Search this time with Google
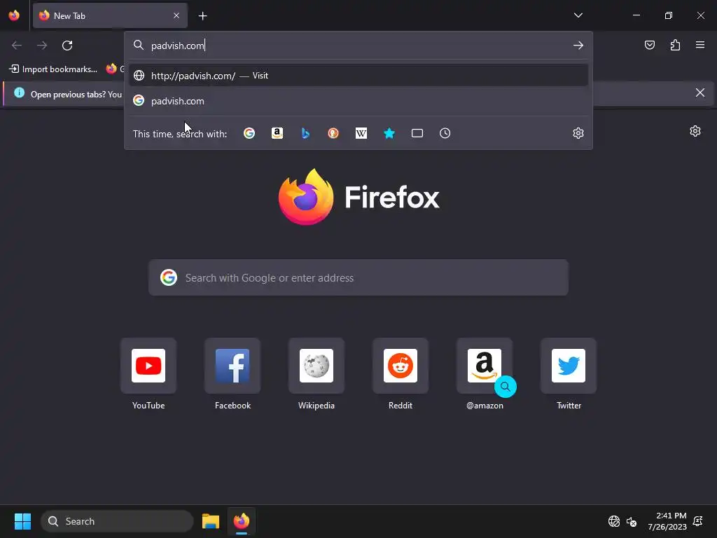This screenshot has width=717, height=538. pyautogui.click(x=249, y=133)
